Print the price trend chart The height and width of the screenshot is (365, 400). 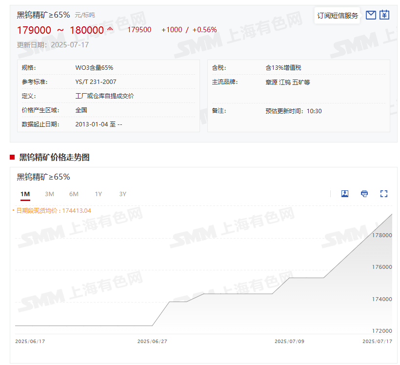tap(364, 194)
